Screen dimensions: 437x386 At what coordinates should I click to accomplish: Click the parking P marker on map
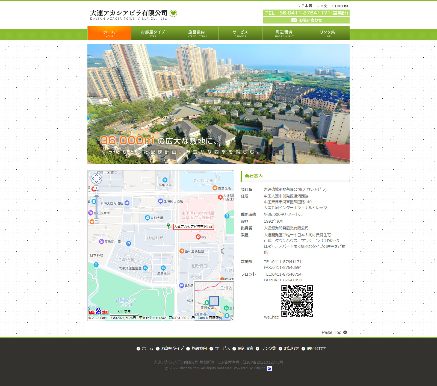(x=129, y=243)
